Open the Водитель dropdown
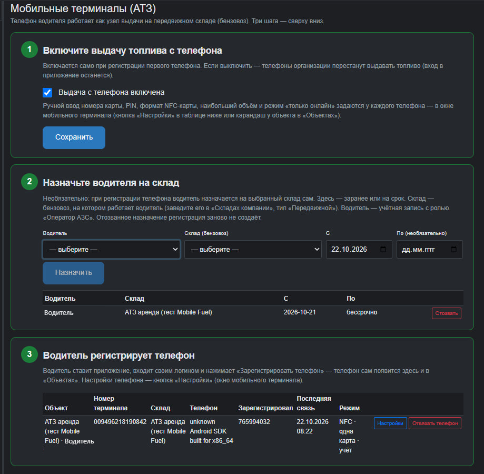 pos(112,249)
